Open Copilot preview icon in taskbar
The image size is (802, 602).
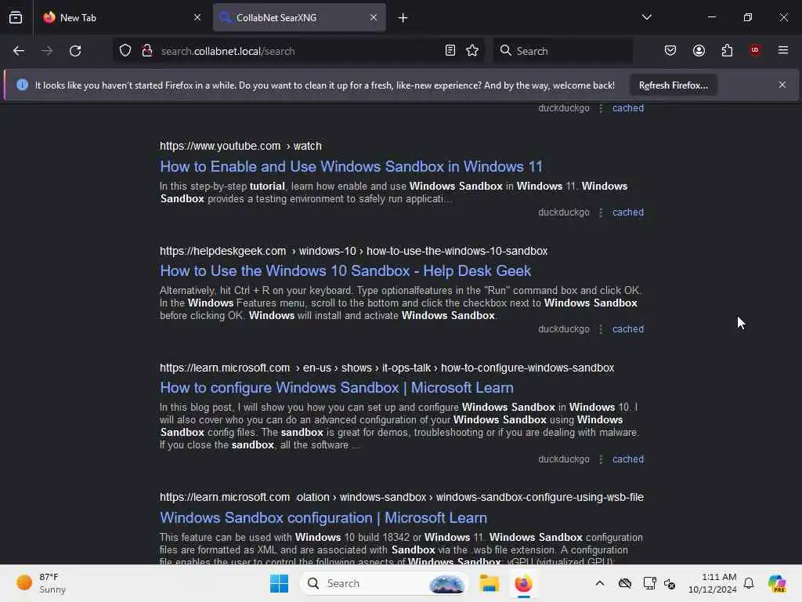[777, 583]
